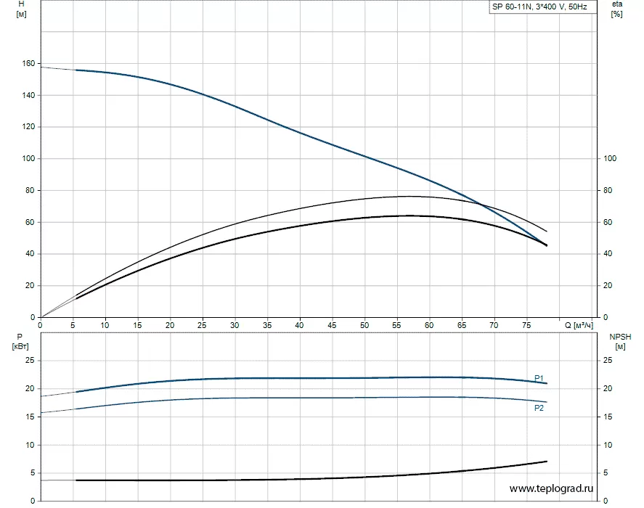This screenshot has height=508, width=644.
Task: Click the Q flow axis unit label
Action: pos(579,325)
